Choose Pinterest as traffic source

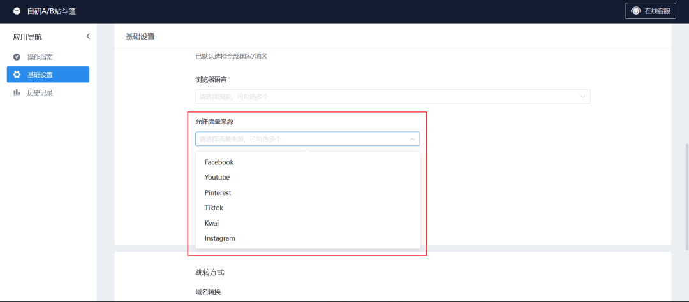pyautogui.click(x=308, y=192)
